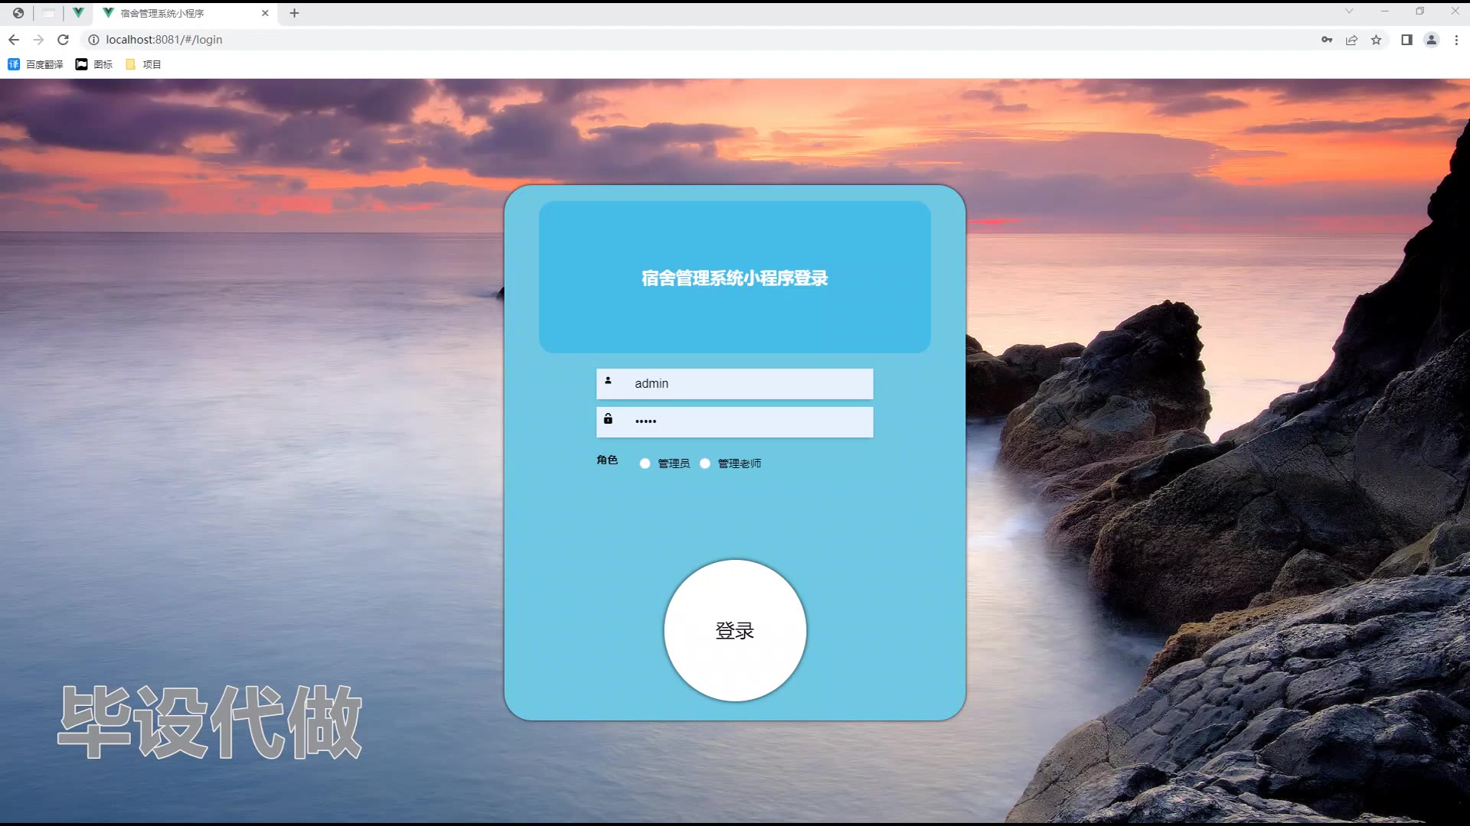Viewport: 1470px width, 826px height.
Task: Click the pinned Vue tab icon
Action: pyautogui.click(x=78, y=13)
